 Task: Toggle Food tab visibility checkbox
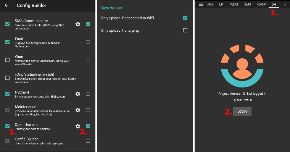88,42
